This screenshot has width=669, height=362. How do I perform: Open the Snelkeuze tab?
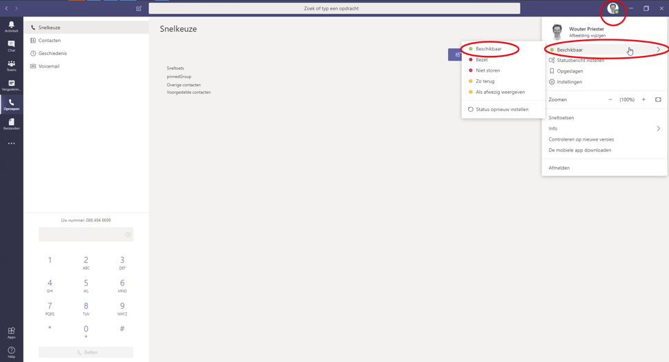(x=86, y=28)
